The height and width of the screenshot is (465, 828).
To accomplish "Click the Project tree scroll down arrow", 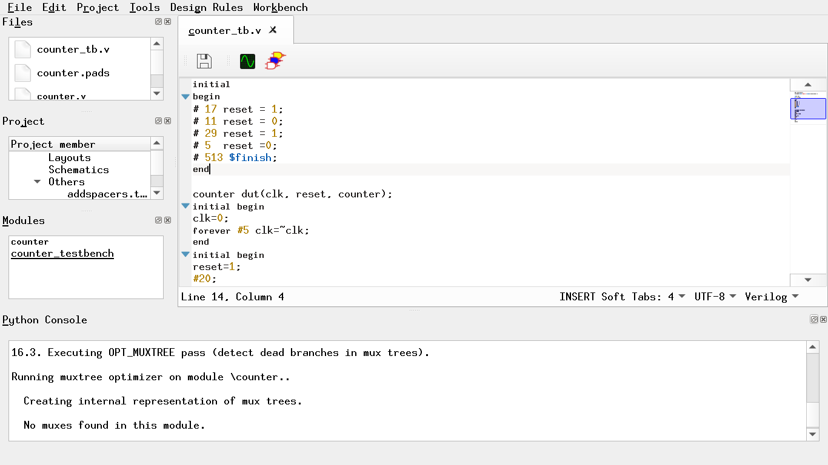I will coord(157,193).
